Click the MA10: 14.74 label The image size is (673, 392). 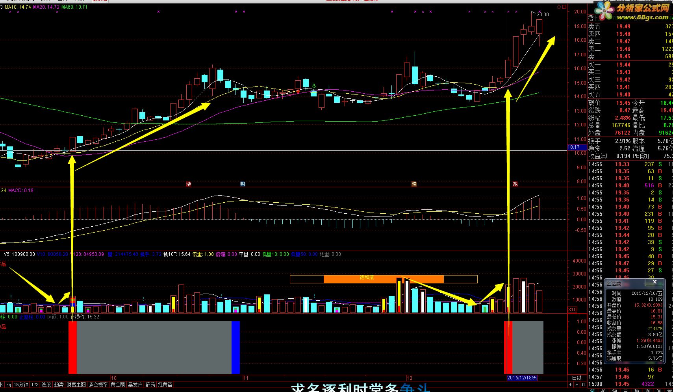18,7
